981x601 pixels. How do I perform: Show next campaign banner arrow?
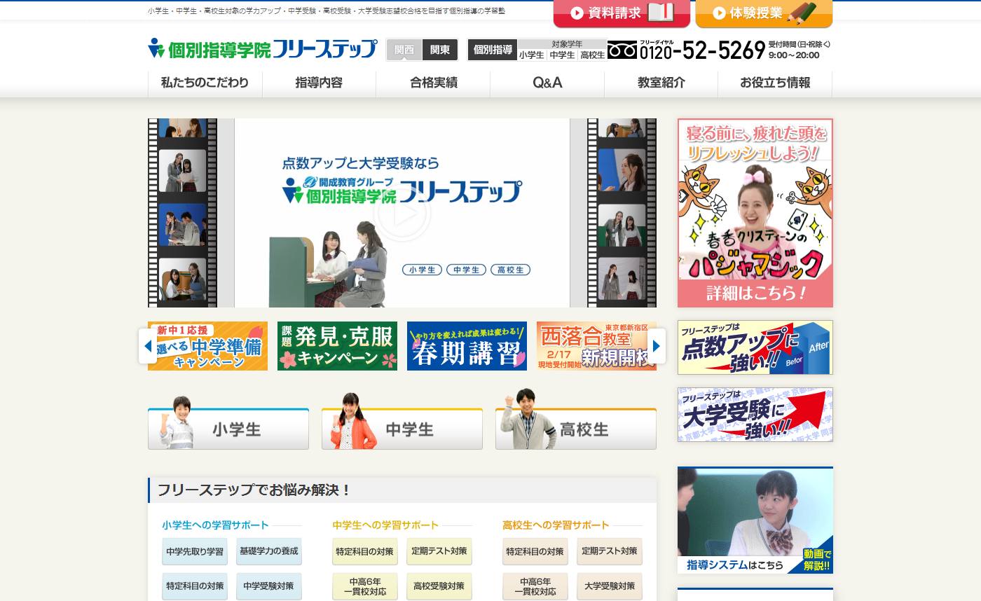click(x=657, y=346)
